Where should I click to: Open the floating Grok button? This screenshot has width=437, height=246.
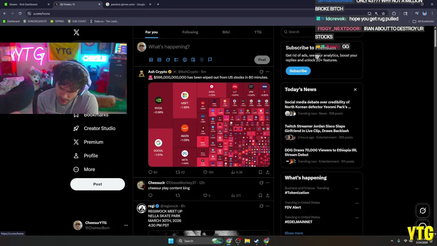[x=423, y=211]
